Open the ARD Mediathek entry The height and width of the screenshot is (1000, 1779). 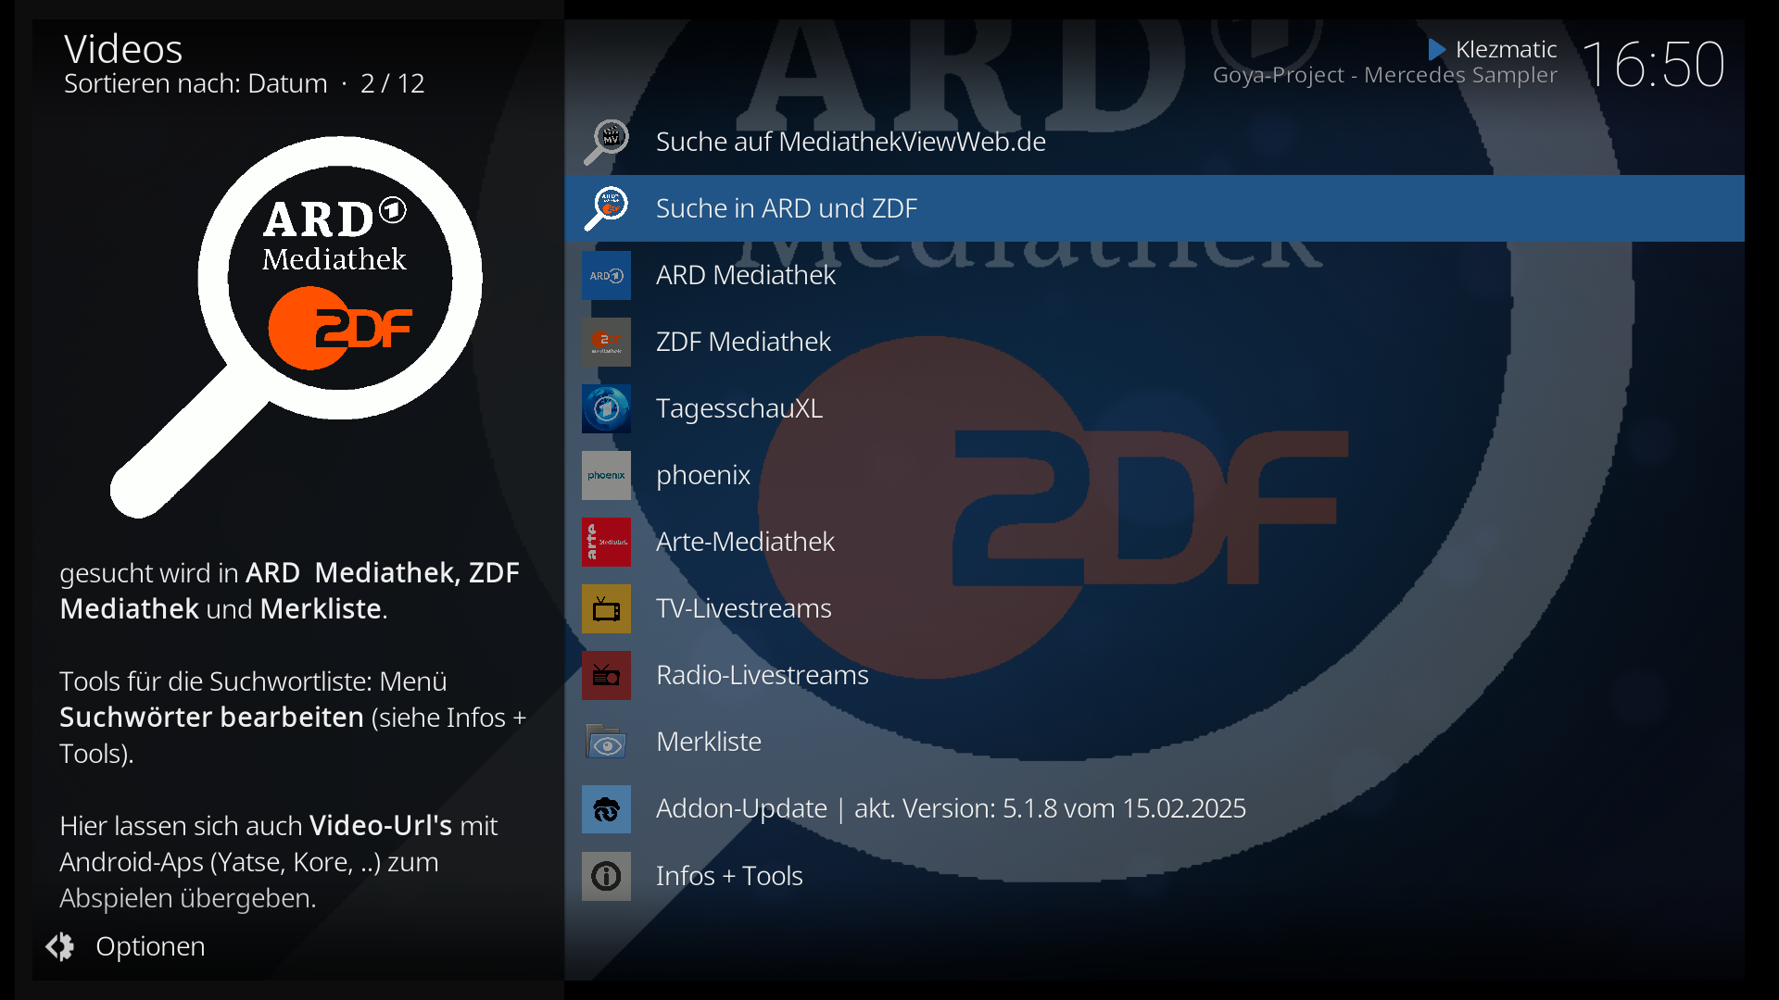click(x=1154, y=275)
